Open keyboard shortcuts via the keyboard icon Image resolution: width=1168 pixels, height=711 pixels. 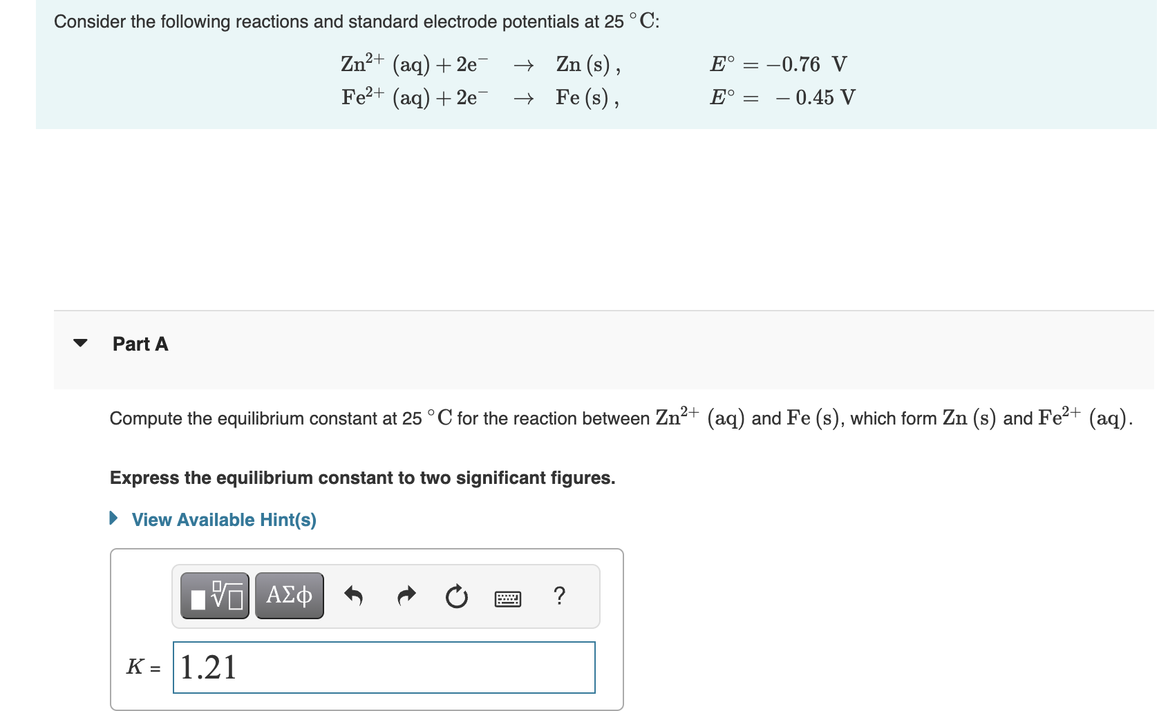(x=508, y=598)
